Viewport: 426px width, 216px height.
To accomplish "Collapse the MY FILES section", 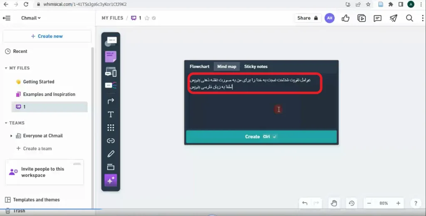I will point(6,68).
